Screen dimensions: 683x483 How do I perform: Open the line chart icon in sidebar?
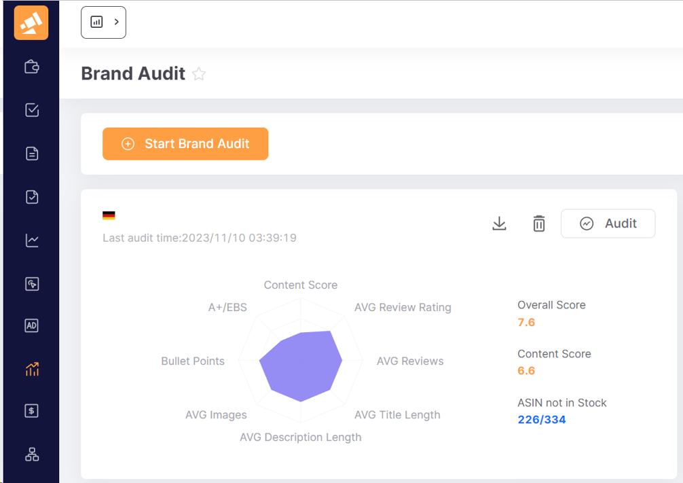click(32, 240)
